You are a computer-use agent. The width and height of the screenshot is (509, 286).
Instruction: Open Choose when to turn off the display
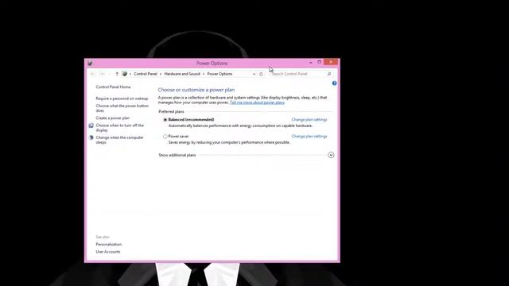pos(120,128)
